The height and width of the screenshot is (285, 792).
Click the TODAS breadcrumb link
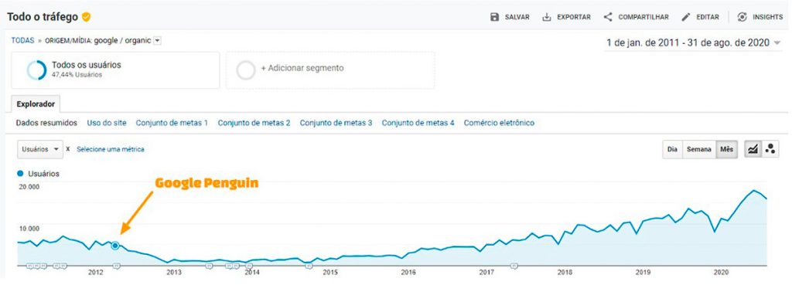click(22, 41)
